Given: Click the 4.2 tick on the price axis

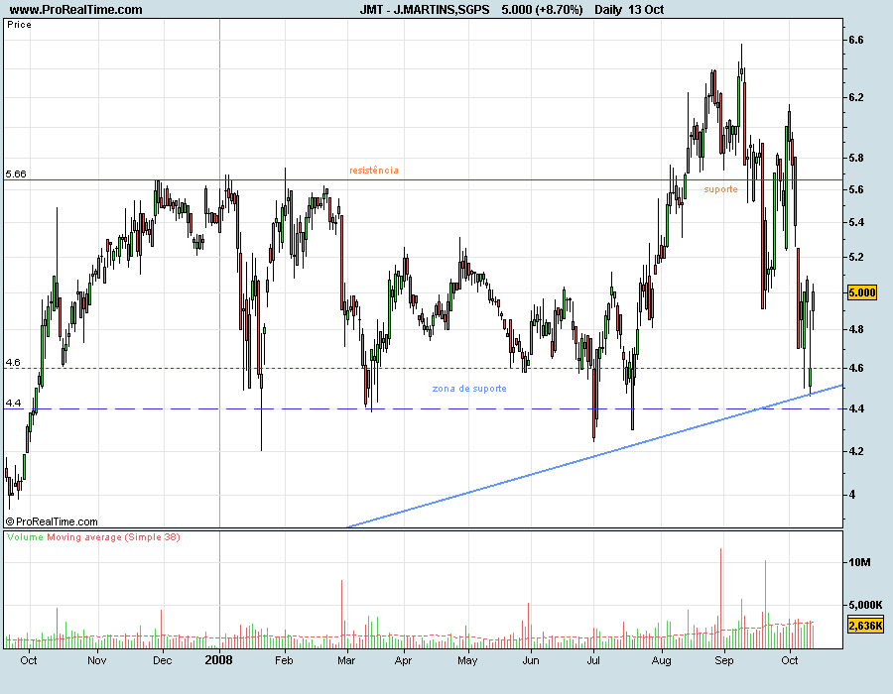Looking at the screenshot, I should click(x=856, y=452).
